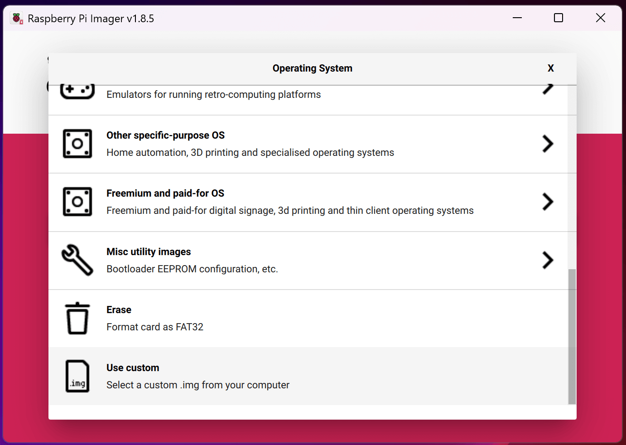Expand Freemium and paid-for OS via chevron
This screenshot has width=626, height=445.
[548, 202]
